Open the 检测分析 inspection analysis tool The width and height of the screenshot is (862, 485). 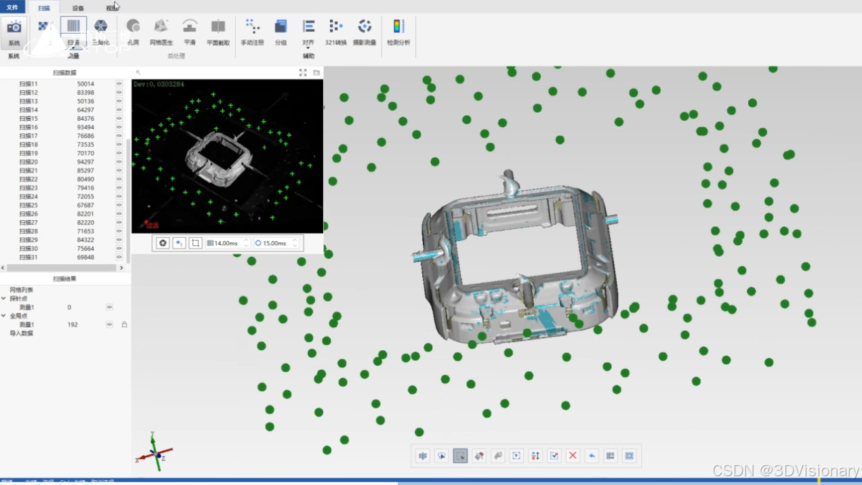398,32
